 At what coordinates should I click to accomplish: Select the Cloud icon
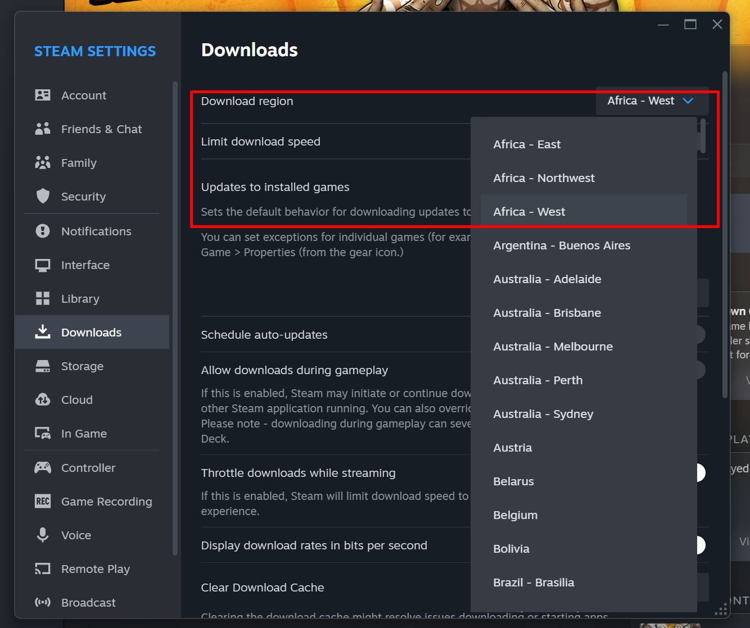point(43,399)
